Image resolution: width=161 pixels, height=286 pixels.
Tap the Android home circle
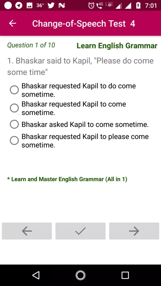click(80, 275)
